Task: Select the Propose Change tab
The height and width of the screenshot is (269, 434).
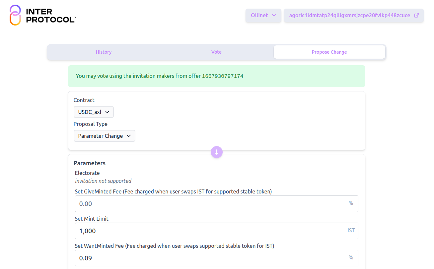Action: coord(329,52)
